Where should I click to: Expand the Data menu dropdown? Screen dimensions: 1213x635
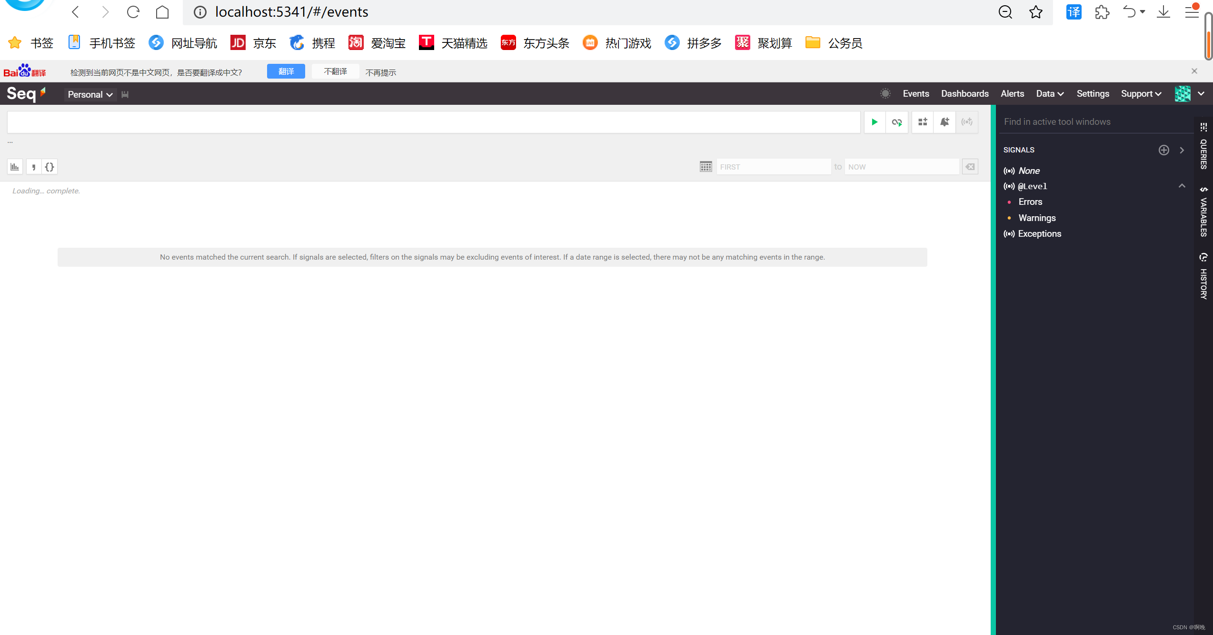(1050, 94)
